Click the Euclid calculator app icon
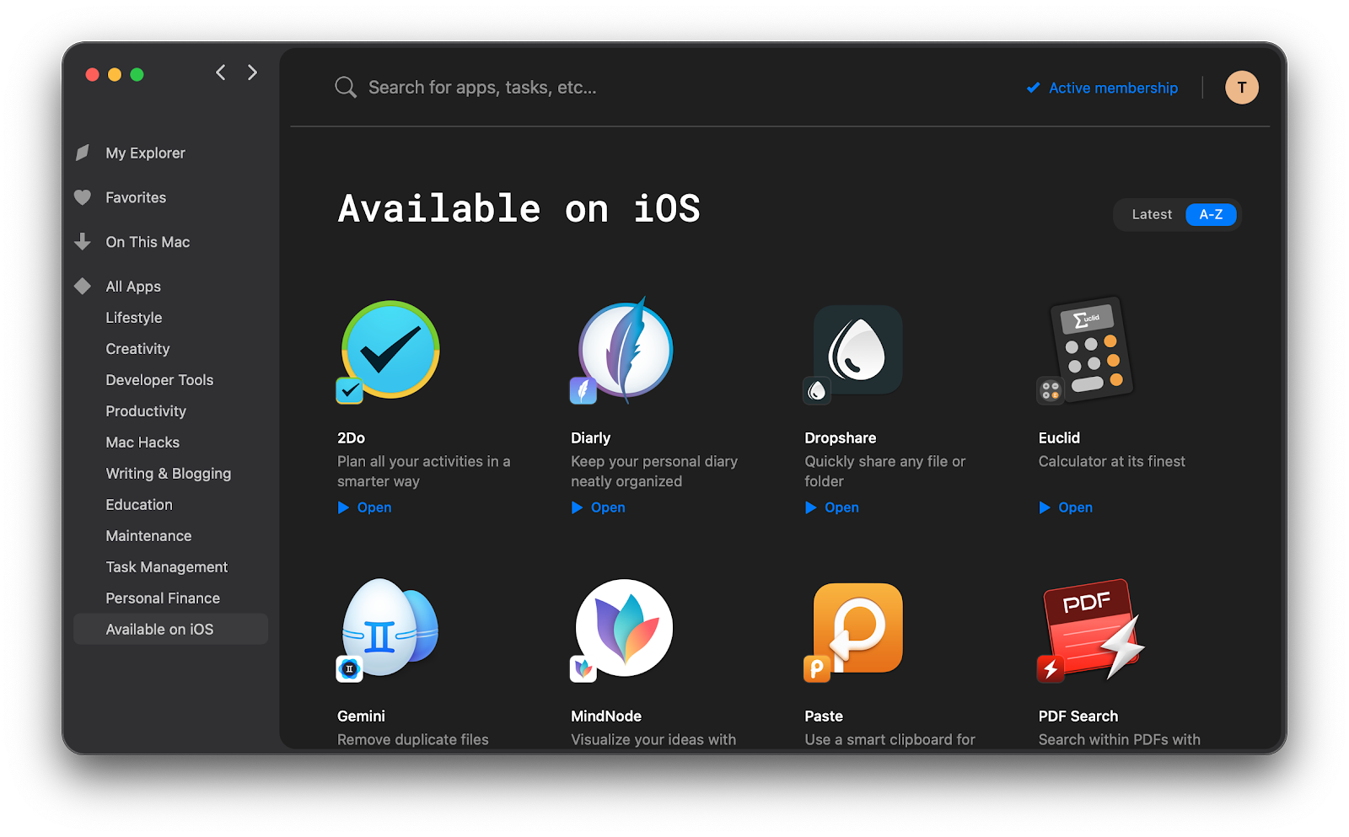Viewport: 1349px width, 837px height. click(x=1092, y=347)
